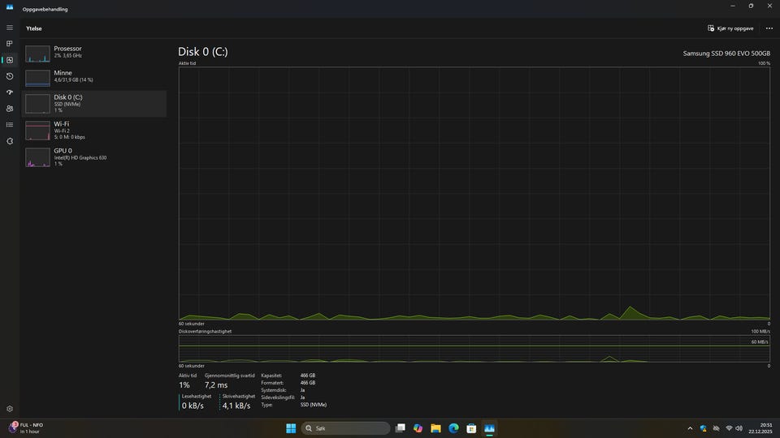Select the Minne performance item

(94, 78)
